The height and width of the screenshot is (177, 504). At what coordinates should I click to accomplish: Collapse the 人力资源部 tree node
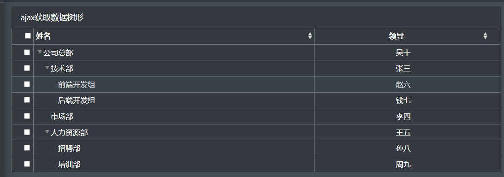pos(47,132)
